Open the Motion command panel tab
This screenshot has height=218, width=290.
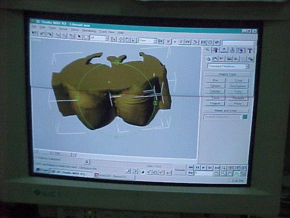point(232,50)
